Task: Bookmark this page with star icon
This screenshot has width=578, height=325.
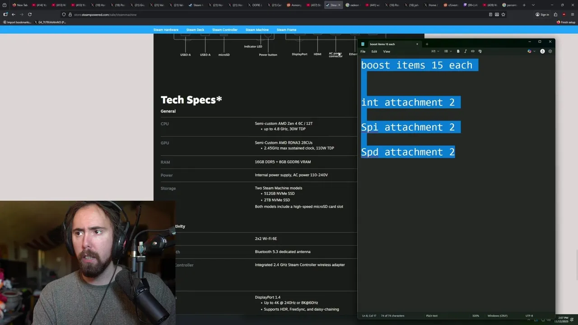Action: 503,14
